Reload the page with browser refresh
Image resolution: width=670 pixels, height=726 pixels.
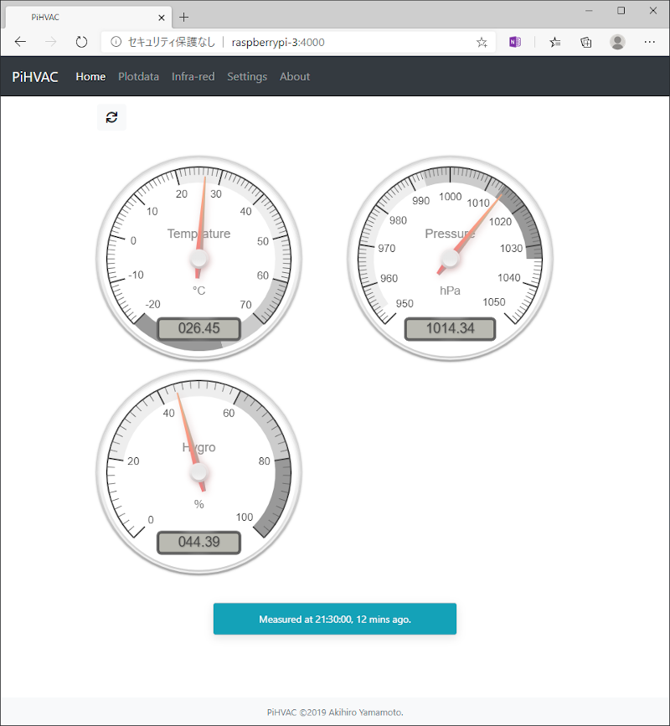(81, 42)
